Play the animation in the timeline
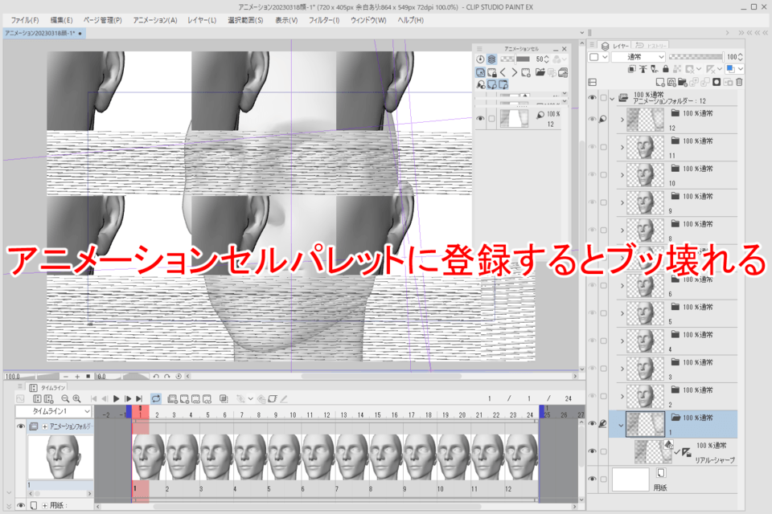Image resolution: width=772 pixels, height=514 pixels. (x=116, y=398)
